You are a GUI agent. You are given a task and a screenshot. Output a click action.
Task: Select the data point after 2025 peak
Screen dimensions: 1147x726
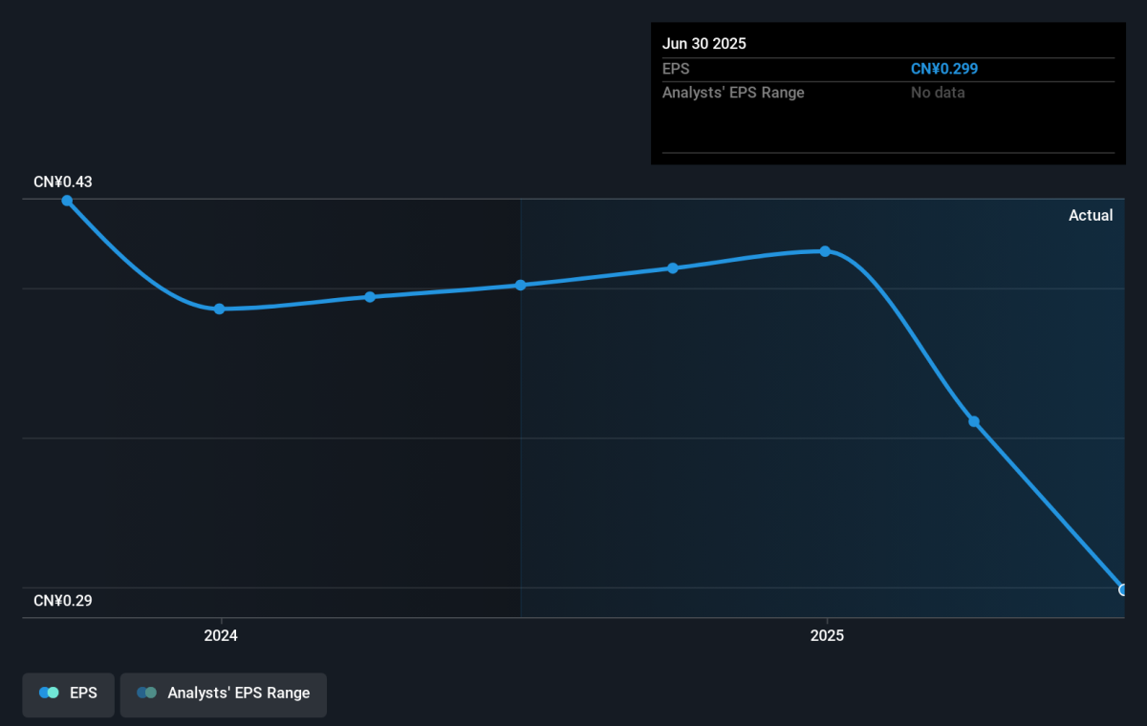(974, 421)
